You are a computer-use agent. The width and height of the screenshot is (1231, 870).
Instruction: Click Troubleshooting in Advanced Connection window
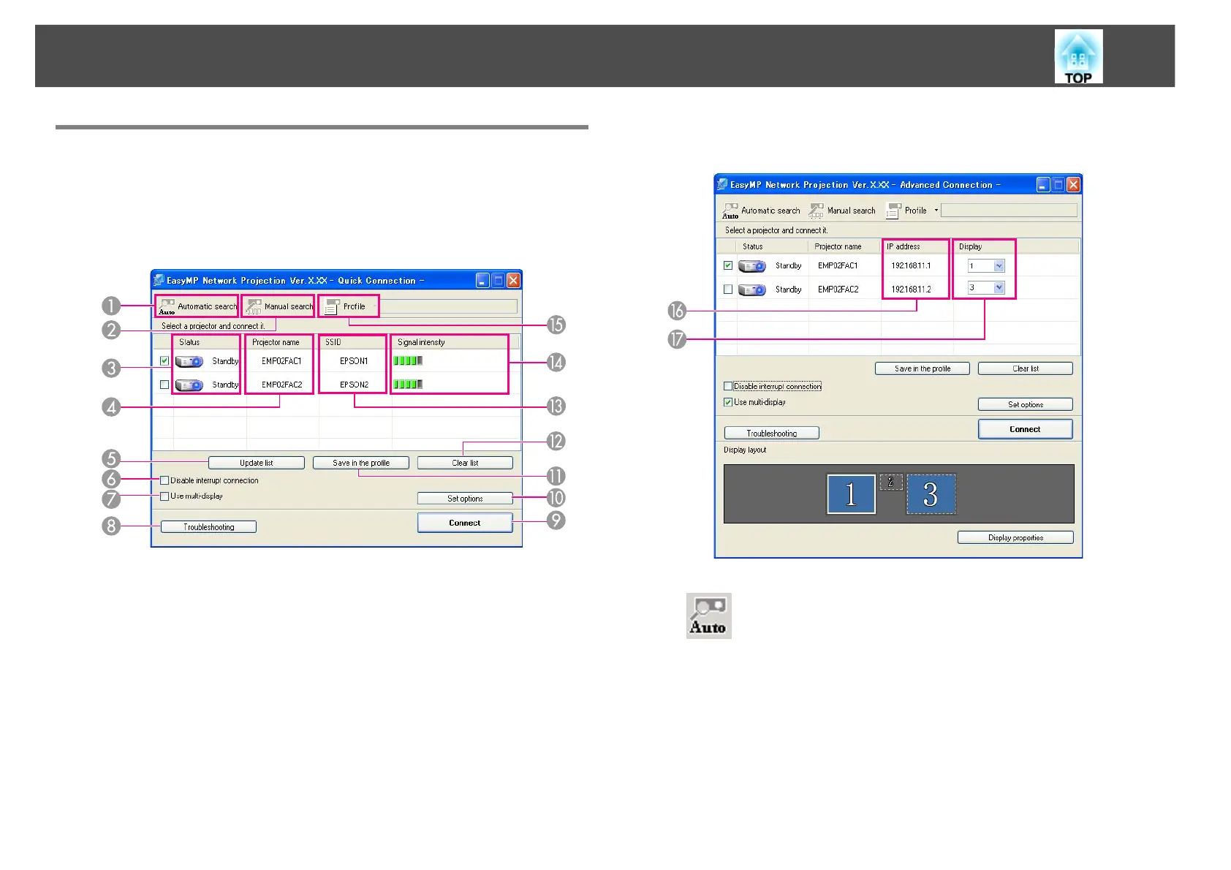click(772, 434)
